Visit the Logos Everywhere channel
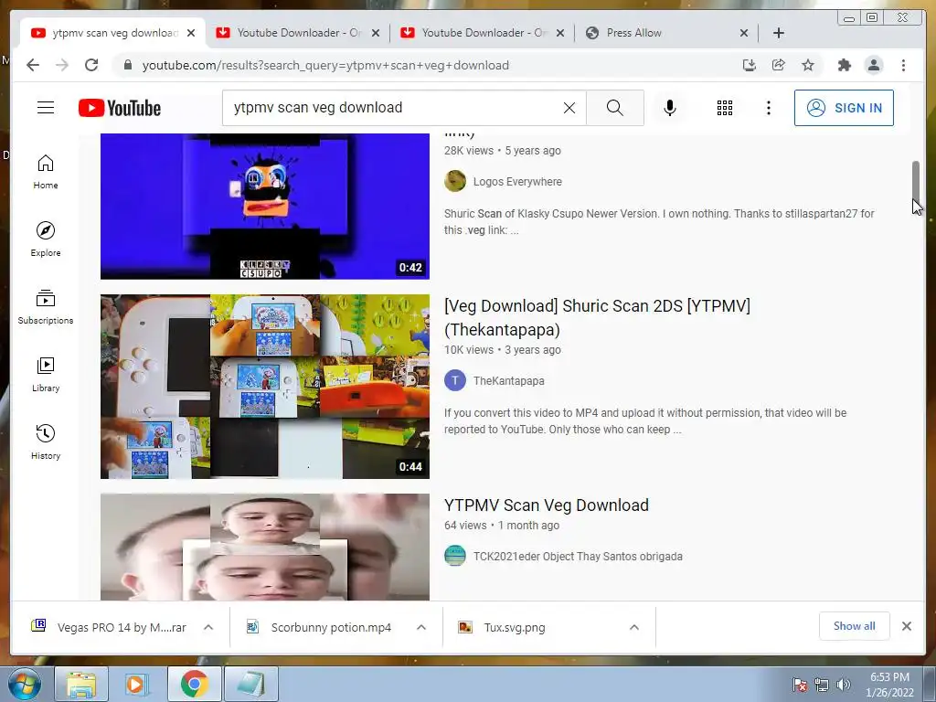Screen dimensions: 936x702 517,182
